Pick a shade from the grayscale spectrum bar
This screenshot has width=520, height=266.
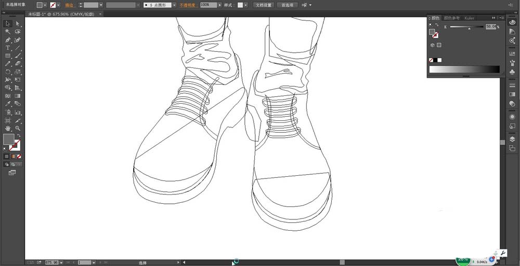tap(464, 69)
